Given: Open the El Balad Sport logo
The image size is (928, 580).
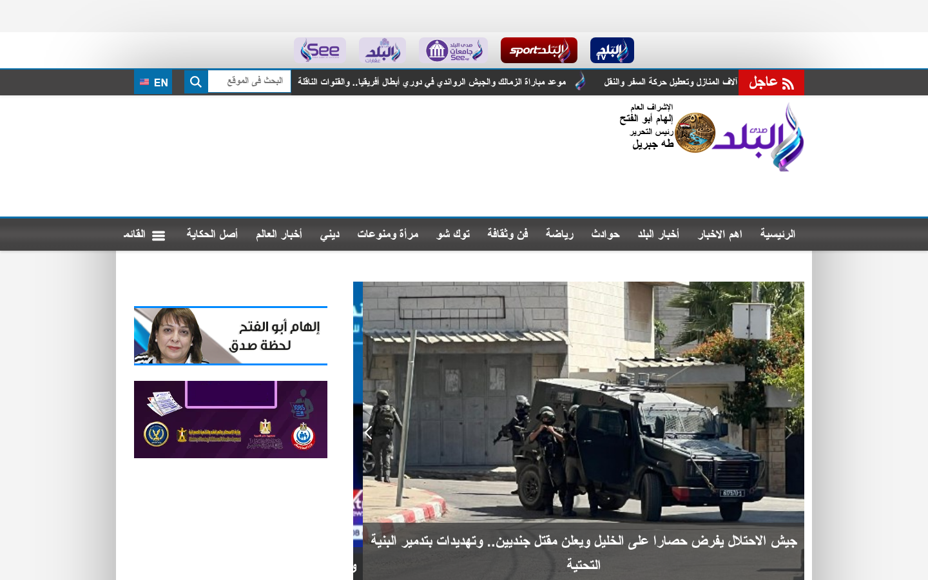Looking at the screenshot, I should 539,50.
